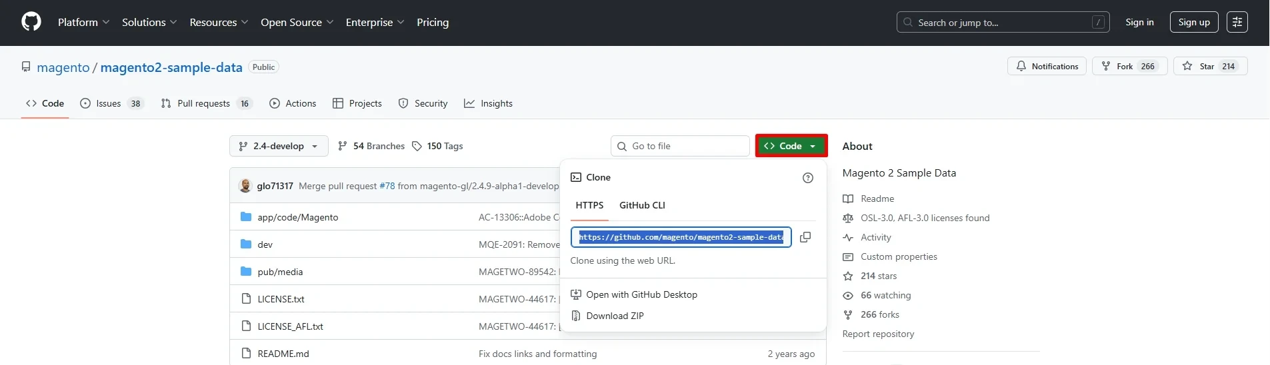Screen dimensions: 1270x365
Task: Click the book icon beside Readme
Action: pyautogui.click(x=848, y=198)
